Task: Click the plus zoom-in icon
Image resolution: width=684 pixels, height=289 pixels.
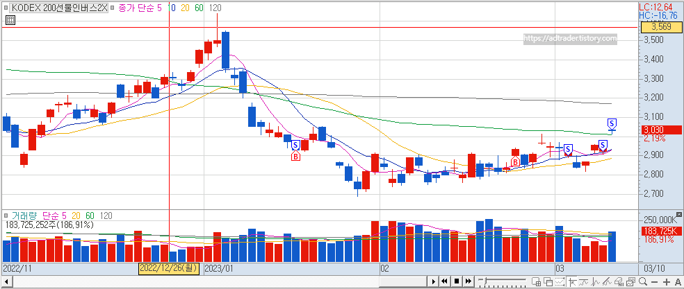Action: pyautogui.click(x=667, y=282)
